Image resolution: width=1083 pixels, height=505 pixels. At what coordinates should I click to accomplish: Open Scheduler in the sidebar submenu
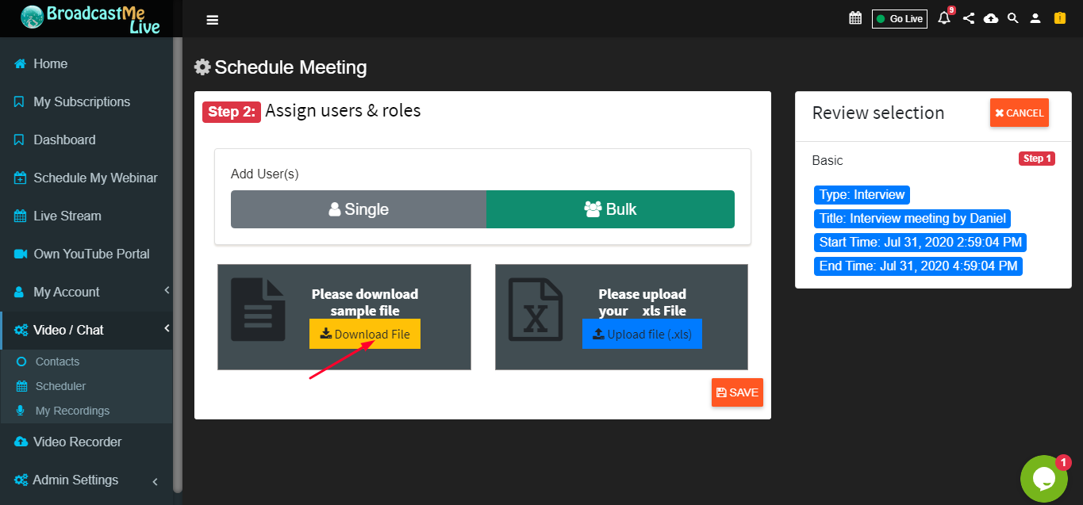[x=60, y=386]
